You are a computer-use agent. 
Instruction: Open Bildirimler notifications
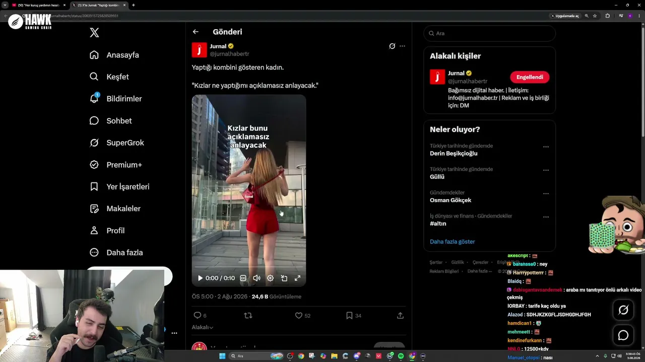coord(115,99)
